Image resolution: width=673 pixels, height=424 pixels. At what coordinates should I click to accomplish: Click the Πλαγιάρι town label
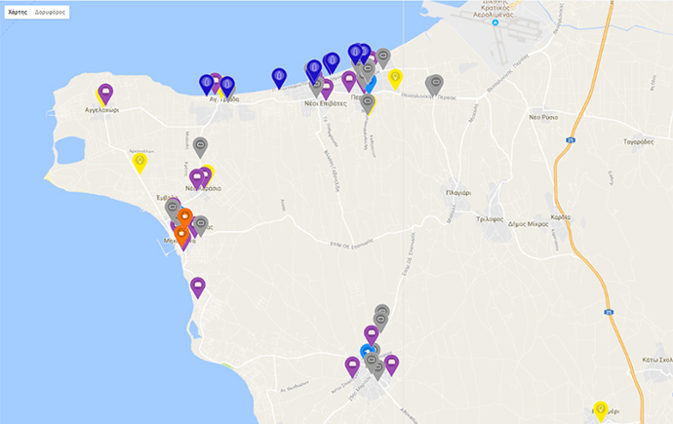pyautogui.click(x=458, y=193)
